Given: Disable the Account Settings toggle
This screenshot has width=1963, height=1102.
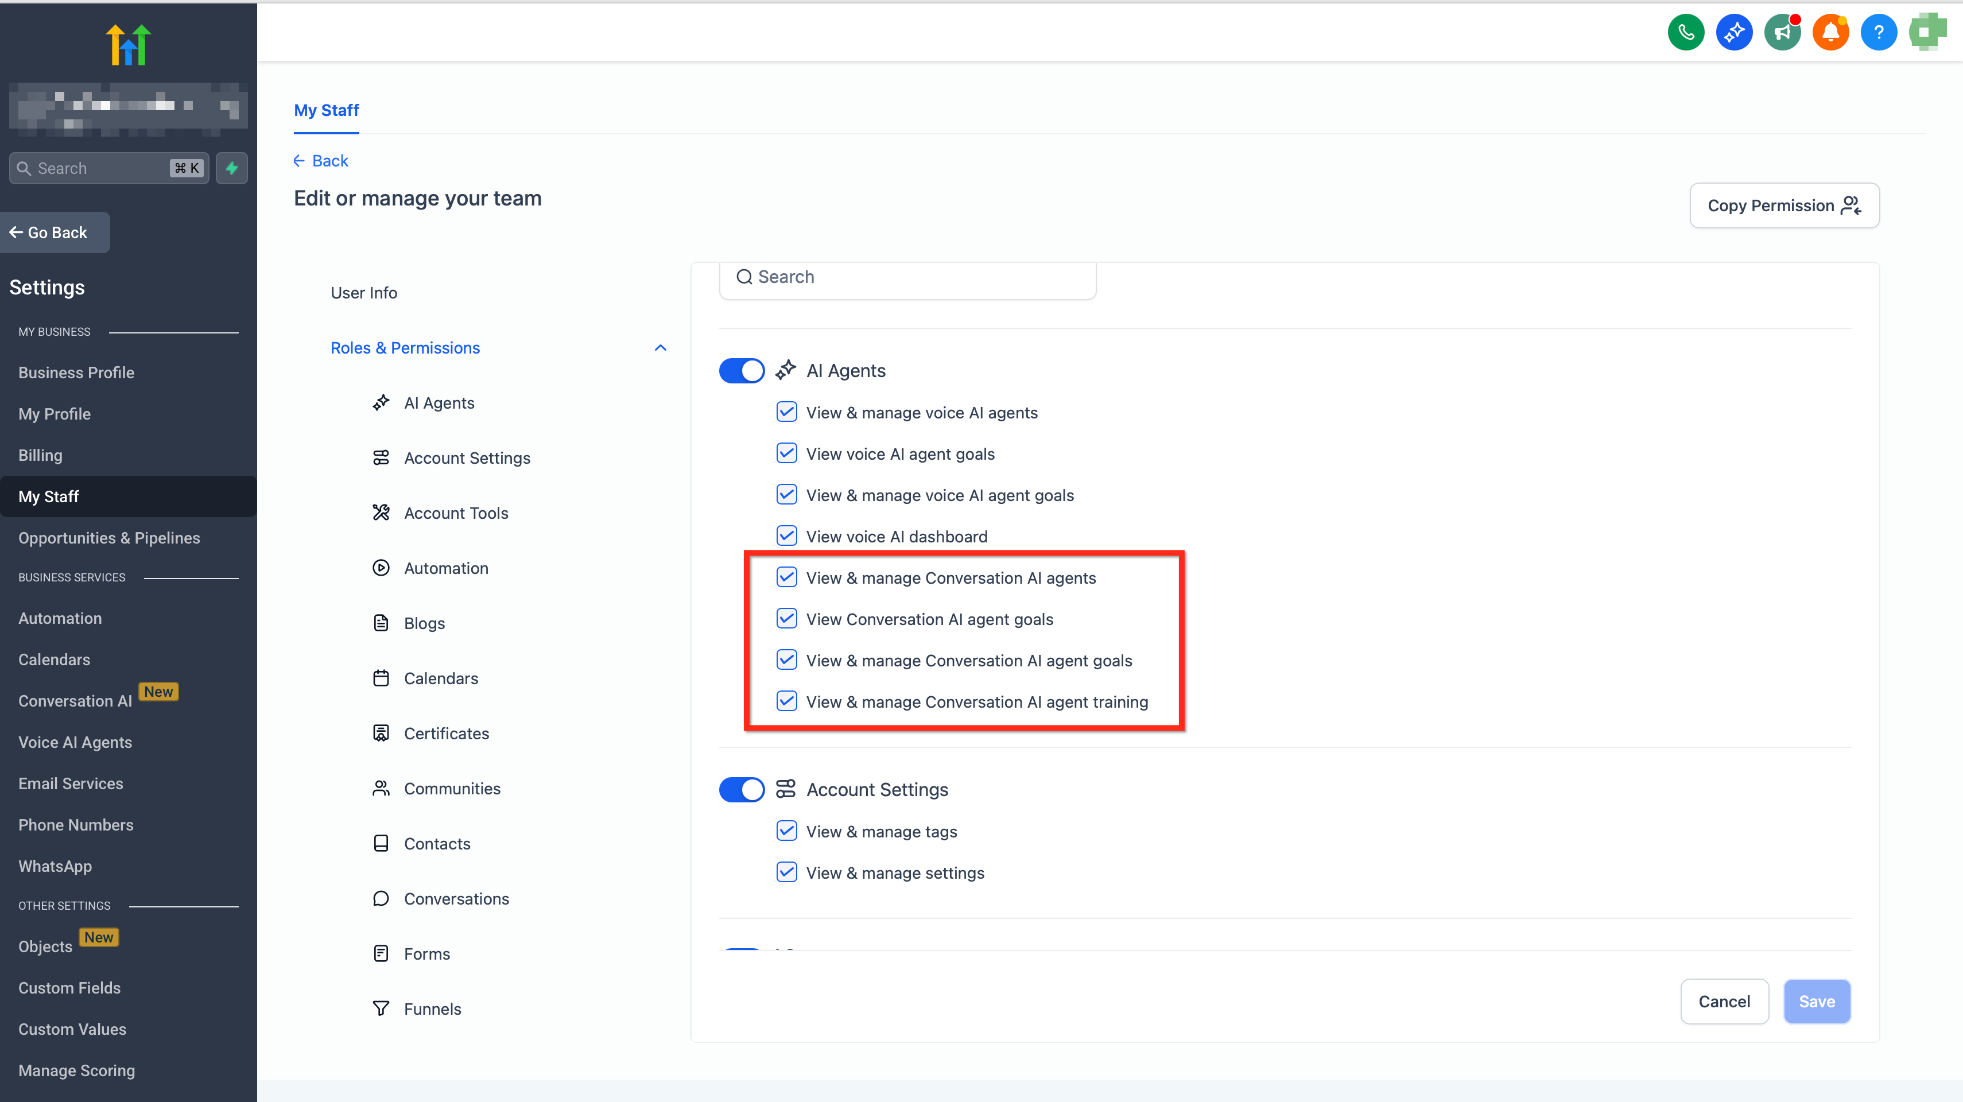Looking at the screenshot, I should point(742,790).
